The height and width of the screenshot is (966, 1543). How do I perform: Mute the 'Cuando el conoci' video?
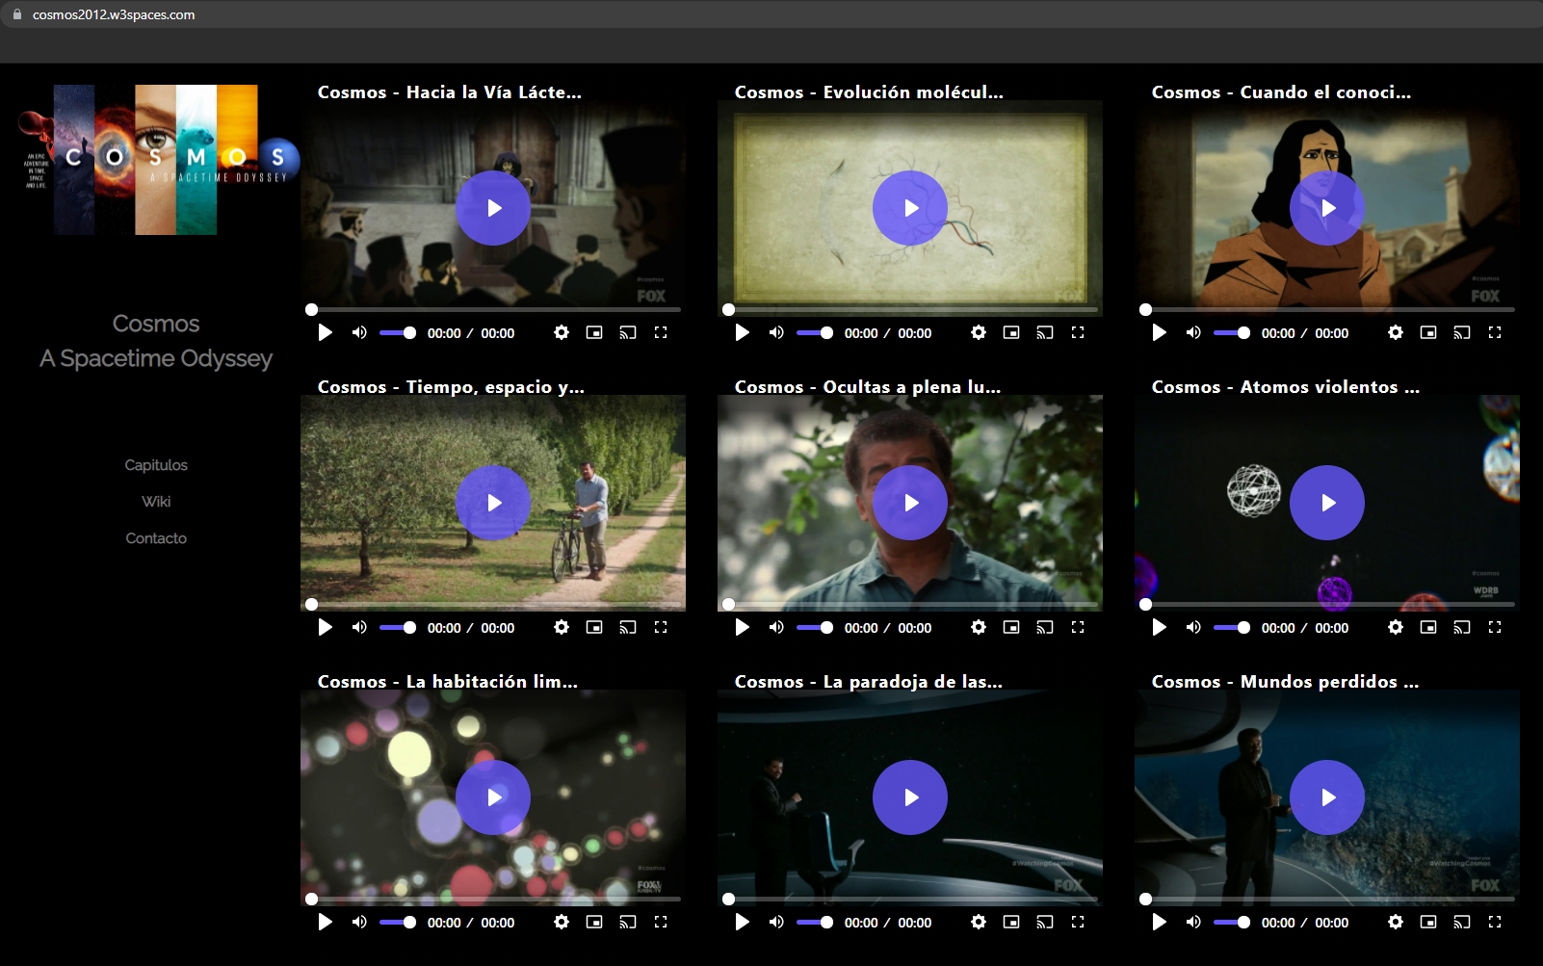click(x=1193, y=332)
